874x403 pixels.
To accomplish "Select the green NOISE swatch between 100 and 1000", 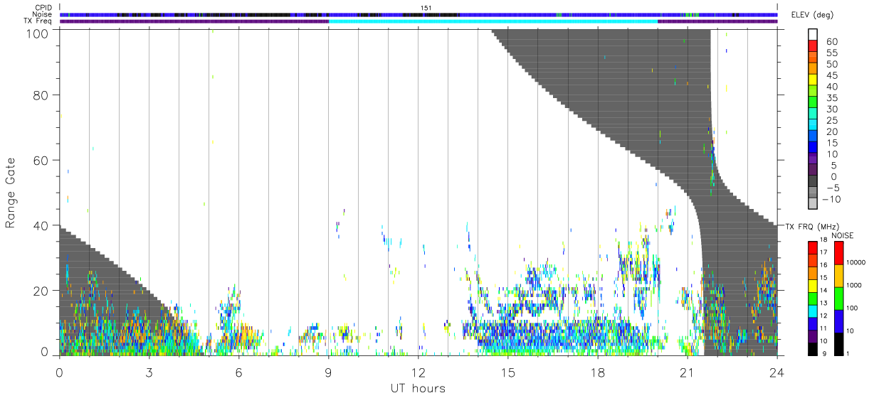I will pyautogui.click(x=838, y=299).
